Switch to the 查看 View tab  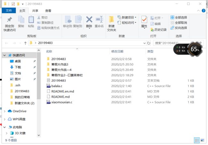click(48, 11)
